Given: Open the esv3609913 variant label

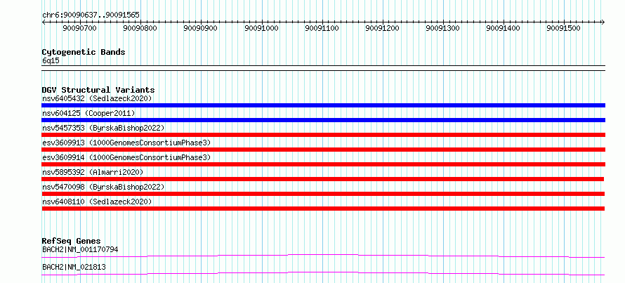Looking at the screenshot, I should pos(126,143).
